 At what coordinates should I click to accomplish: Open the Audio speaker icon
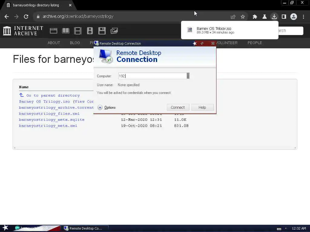click(90, 31)
